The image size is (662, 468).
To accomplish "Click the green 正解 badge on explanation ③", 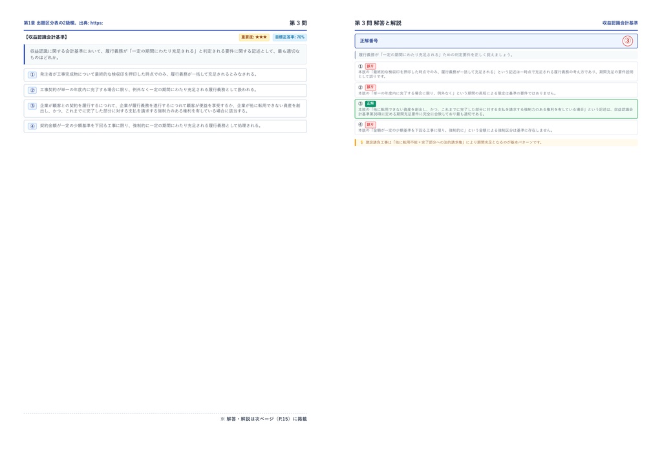I will (370, 103).
